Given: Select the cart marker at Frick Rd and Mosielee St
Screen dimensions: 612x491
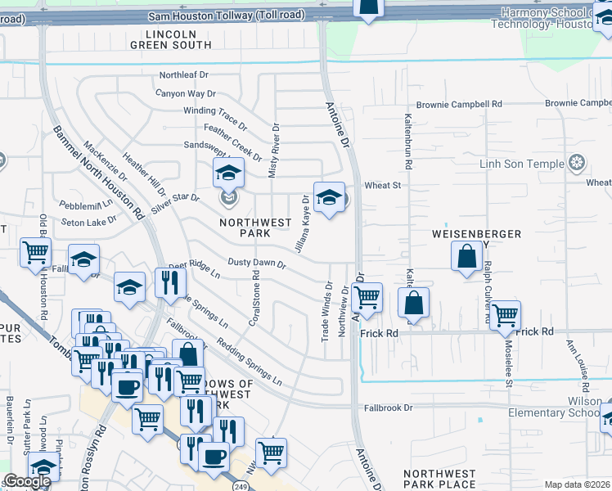Looking at the screenshot, I should [x=505, y=317].
